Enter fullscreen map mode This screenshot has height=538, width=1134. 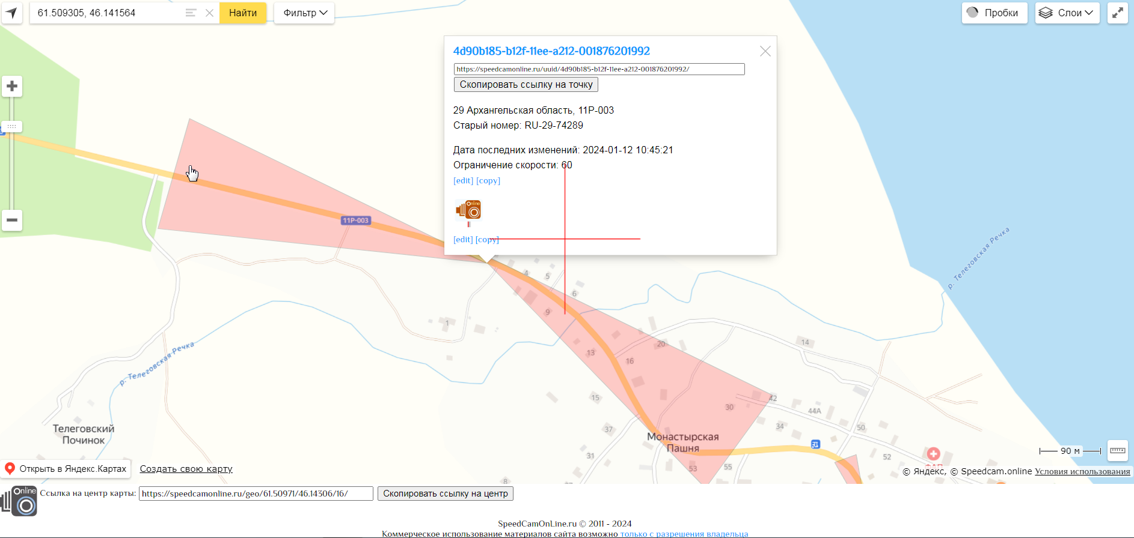click(1117, 13)
